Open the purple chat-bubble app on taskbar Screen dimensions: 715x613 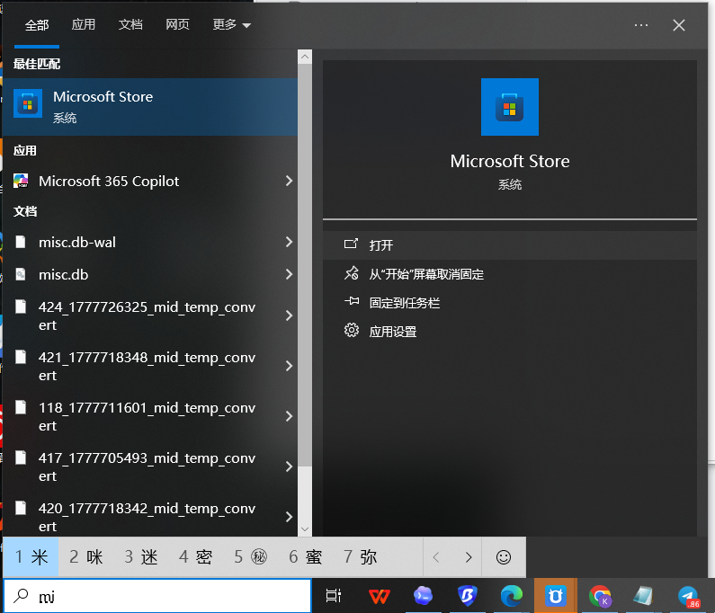coord(424,596)
